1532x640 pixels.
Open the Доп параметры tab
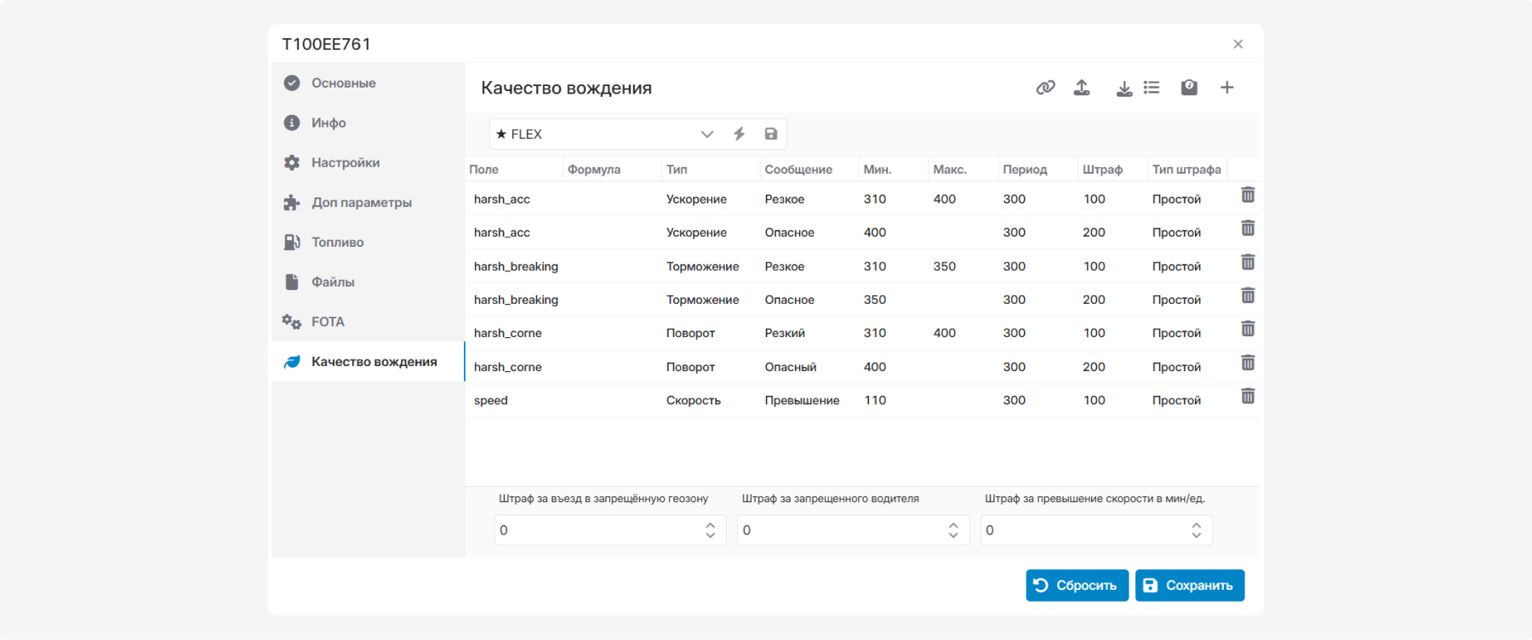coord(368,203)
